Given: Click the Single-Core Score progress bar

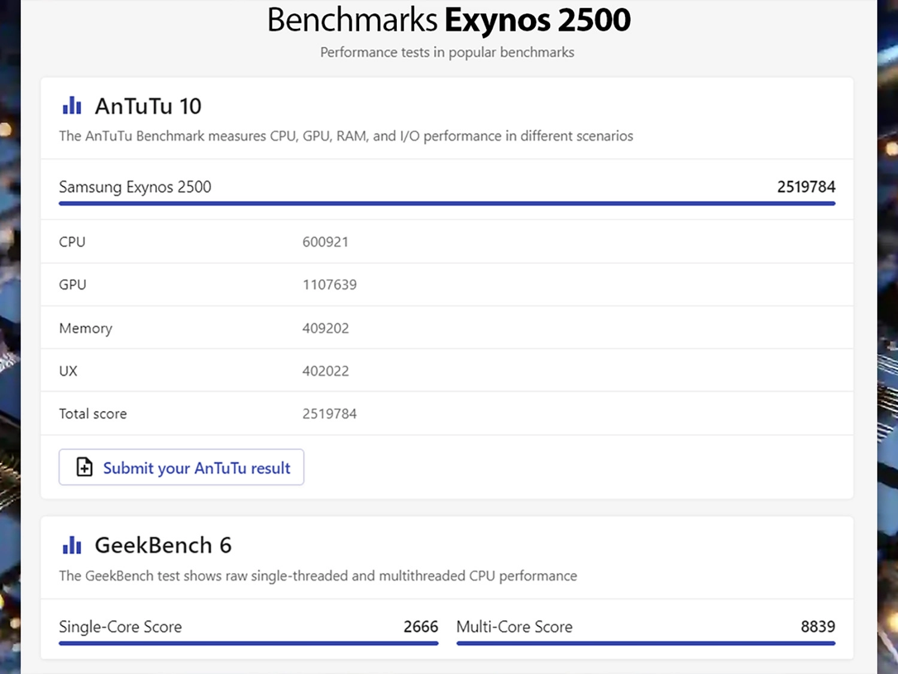Looking at the screenshot, I should (x=248, y=643).
